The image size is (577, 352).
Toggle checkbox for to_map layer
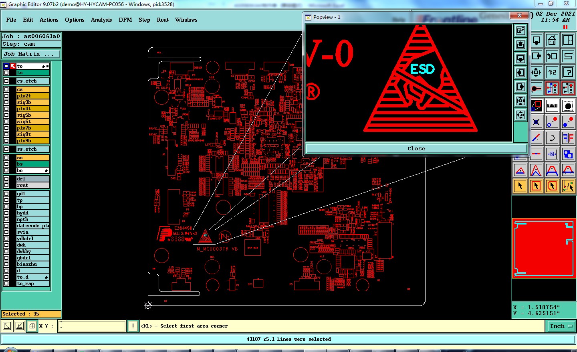6,283
